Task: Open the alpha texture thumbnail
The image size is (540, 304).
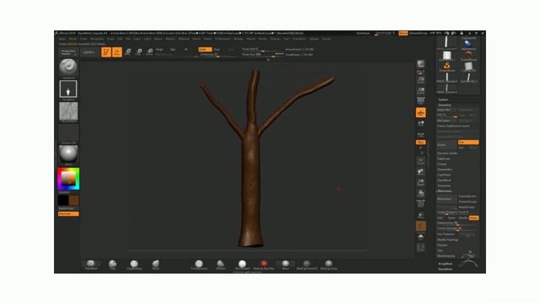Action: pos(68,111)
